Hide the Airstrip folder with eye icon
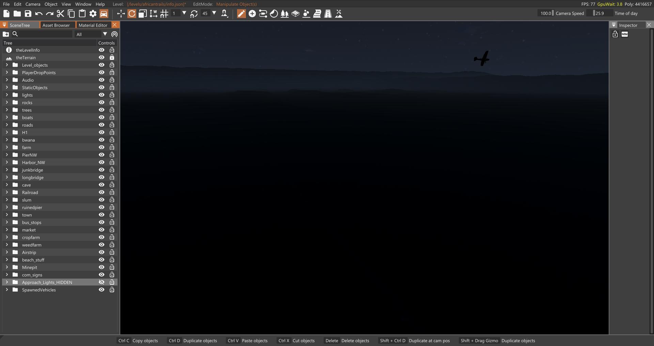654x346 pixels. 102,252
